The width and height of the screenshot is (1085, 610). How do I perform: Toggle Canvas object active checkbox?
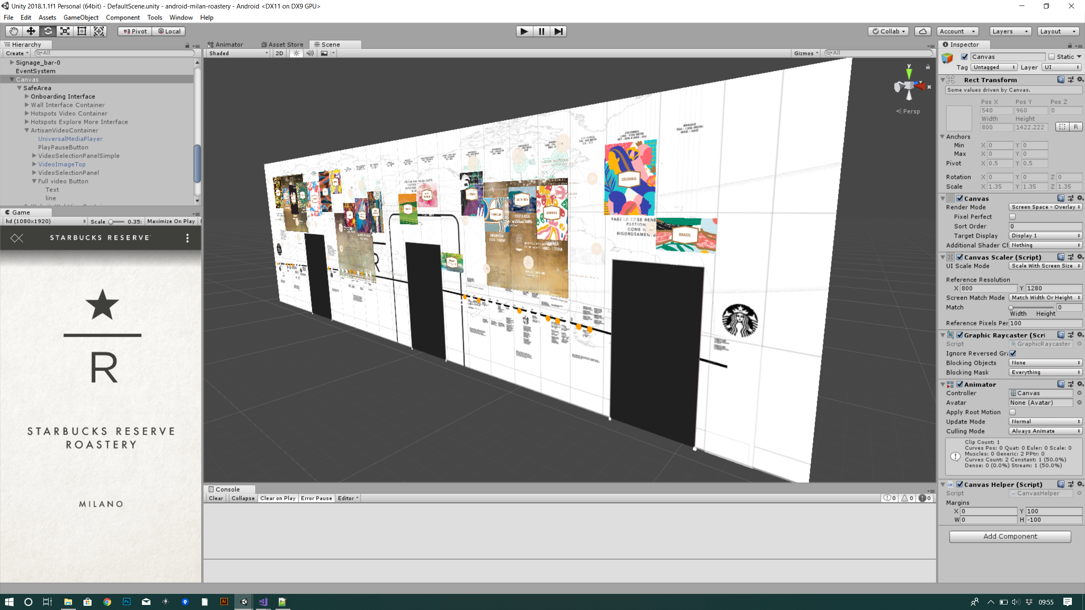pyautogui.click(x=964, y=57)
